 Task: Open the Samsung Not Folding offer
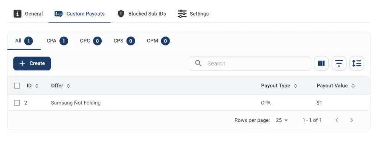point(76,103)
